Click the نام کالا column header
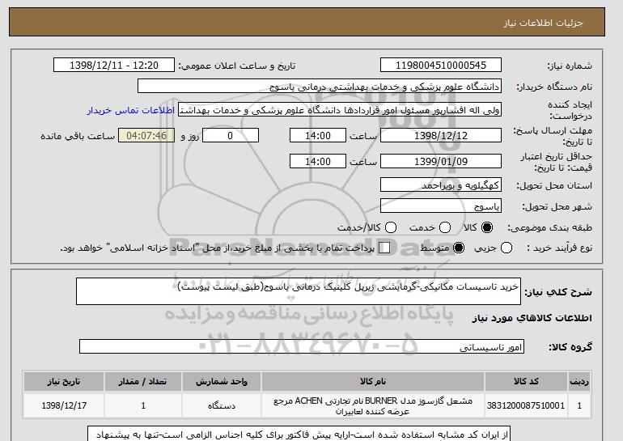The width and height of the screenshot is (623, 441). 373,381
